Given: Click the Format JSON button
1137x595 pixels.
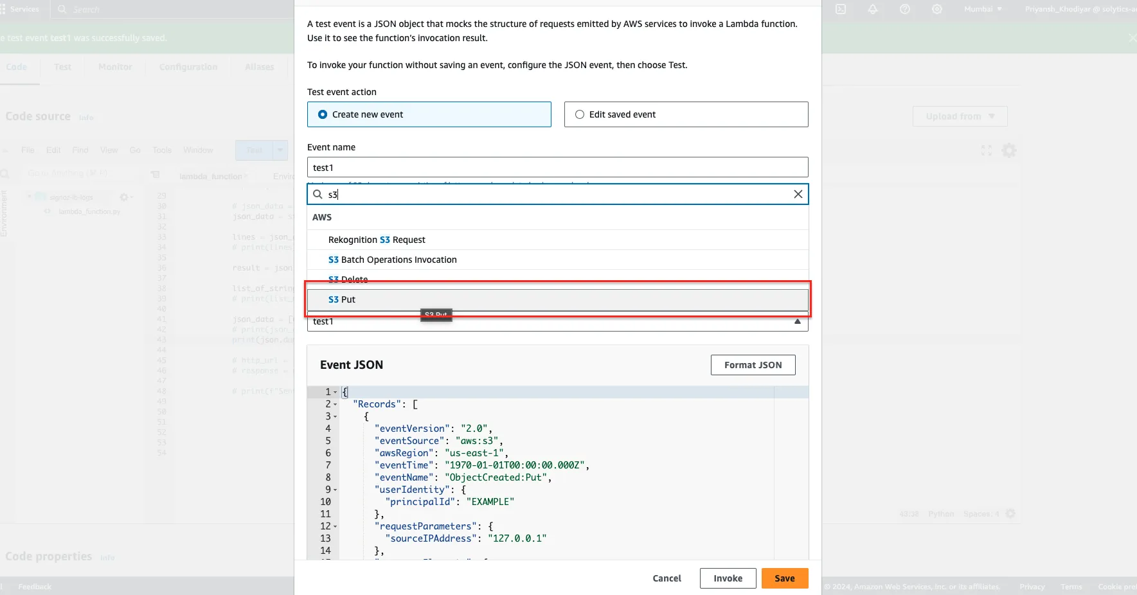Looking at the screenshot, I should 753,365.
